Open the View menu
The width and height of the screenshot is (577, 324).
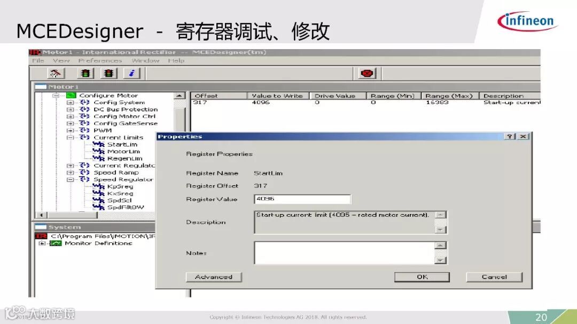pyautogui.click(x=61, y=61)
